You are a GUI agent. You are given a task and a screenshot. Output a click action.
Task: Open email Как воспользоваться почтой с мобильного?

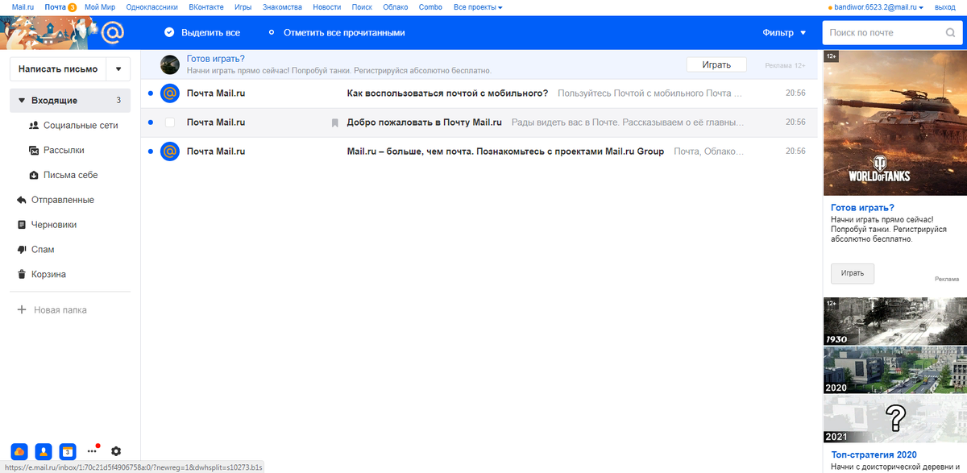[x=479, y=93]
